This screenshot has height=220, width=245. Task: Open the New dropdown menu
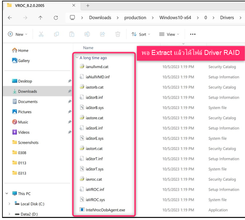click(x=18, y=34)
